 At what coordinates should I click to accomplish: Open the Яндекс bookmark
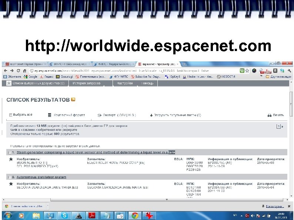[47, 77]
